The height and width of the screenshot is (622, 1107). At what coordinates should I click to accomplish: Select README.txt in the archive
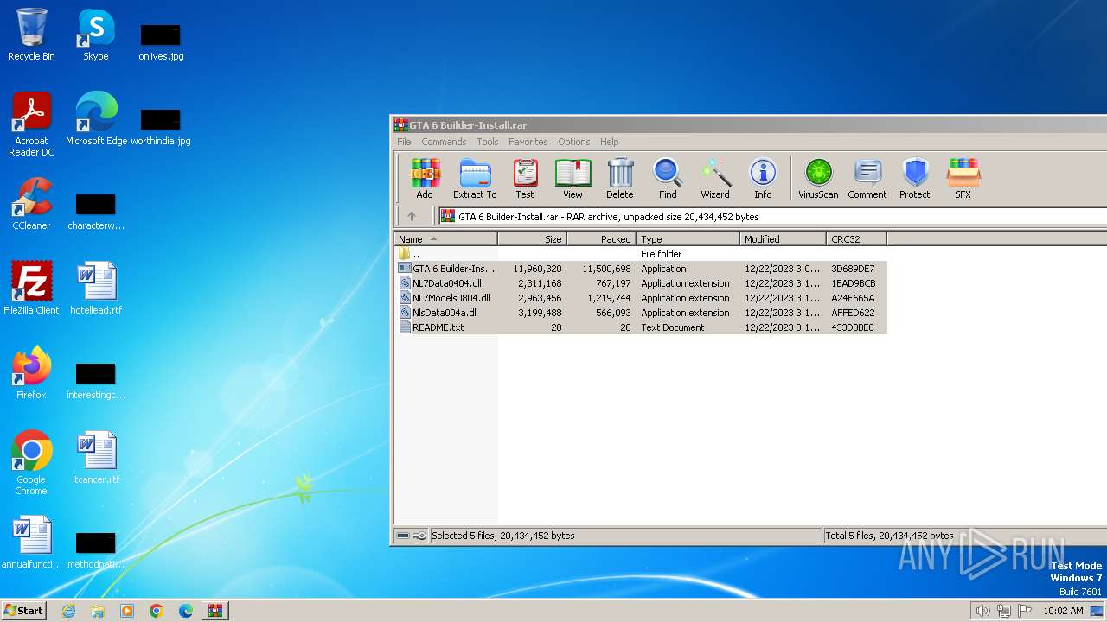pos(641,327)
